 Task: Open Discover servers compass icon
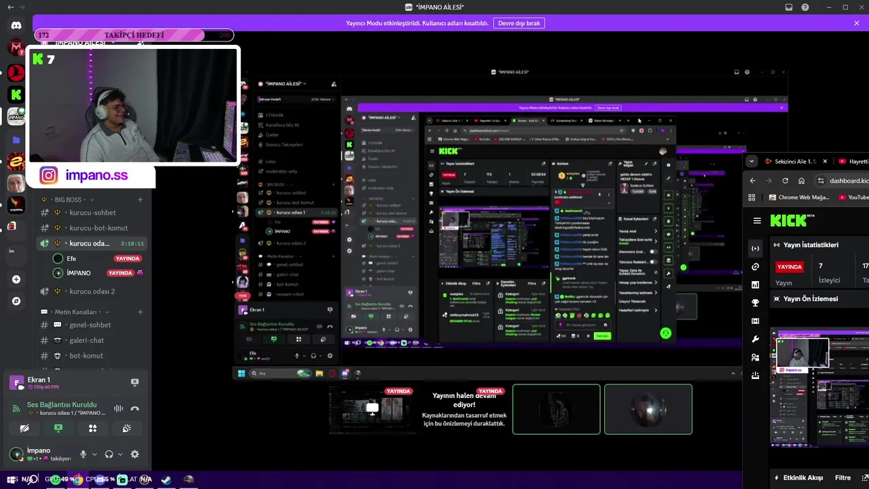(x=16, y=301)
